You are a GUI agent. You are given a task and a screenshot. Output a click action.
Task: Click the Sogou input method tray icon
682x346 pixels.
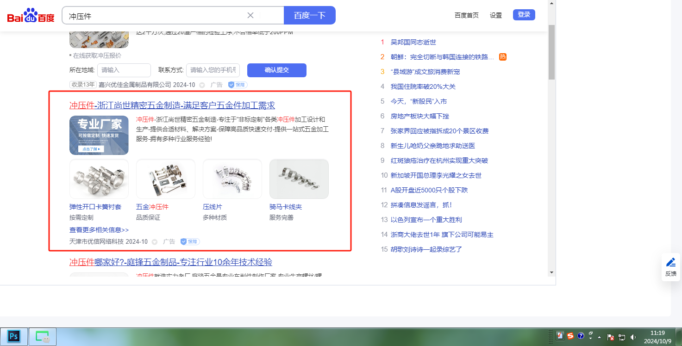570,336
